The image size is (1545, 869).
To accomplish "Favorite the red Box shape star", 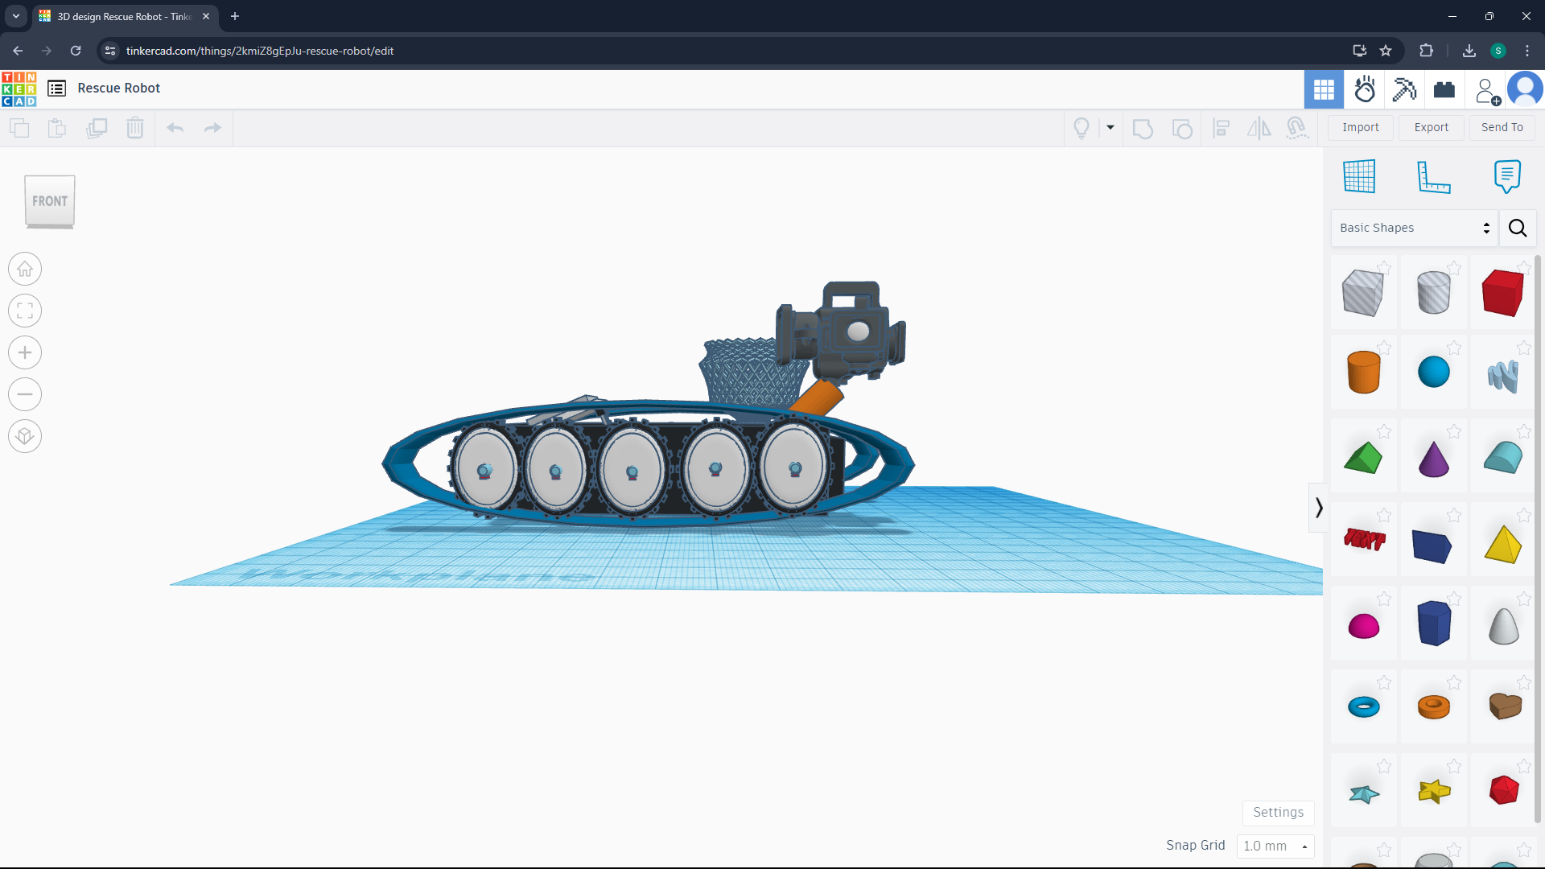I will 1523,267.
